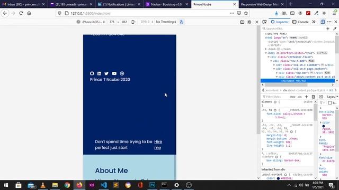Toggle touch simulation in responsive mode
The height and width of the screenshot is (190, 339).
[x=181, y=22]
